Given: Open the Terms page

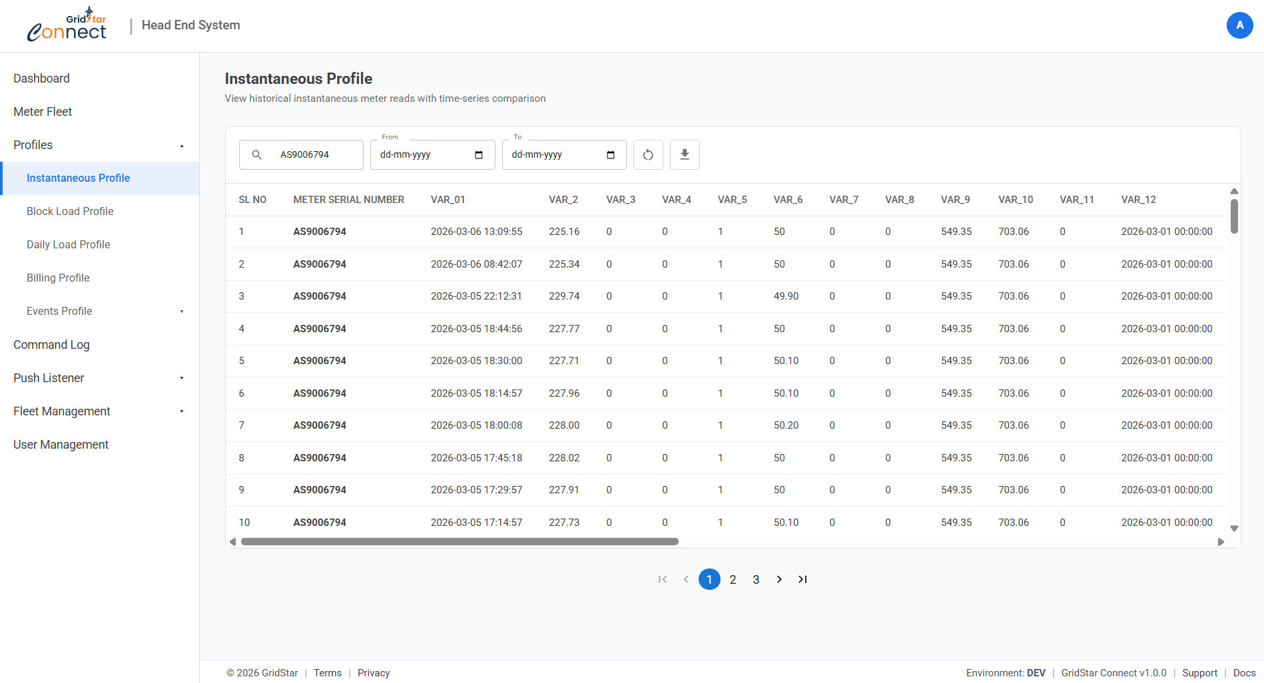Looking at the screenshot, I should point(327,673).
